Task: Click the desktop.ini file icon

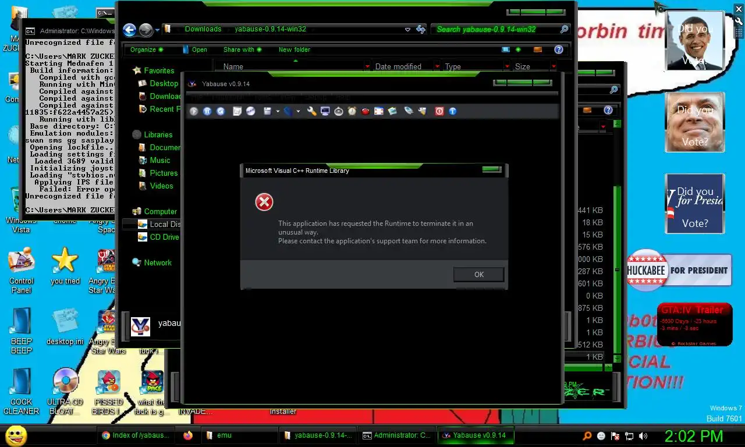Action: pyautogui.click(x=65, y=327)
